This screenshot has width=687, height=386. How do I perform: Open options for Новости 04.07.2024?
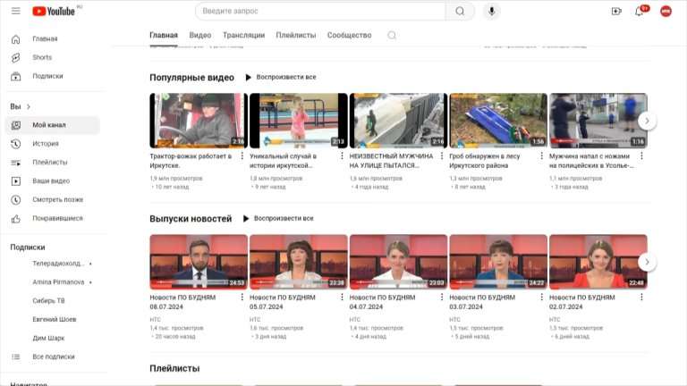tap(442, 298)
